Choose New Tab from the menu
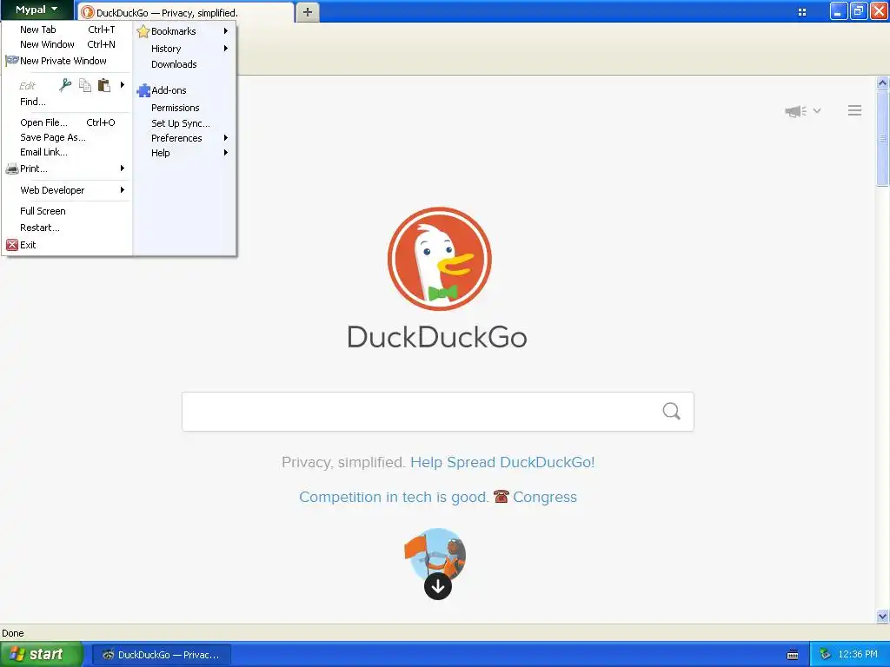890x667 pixels. 67,30
